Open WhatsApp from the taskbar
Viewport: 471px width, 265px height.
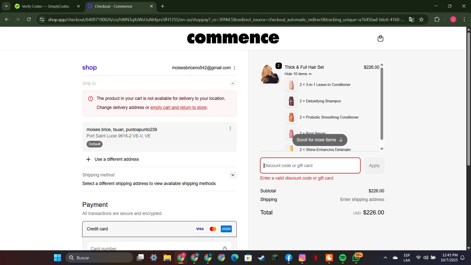tap(356, 258)
